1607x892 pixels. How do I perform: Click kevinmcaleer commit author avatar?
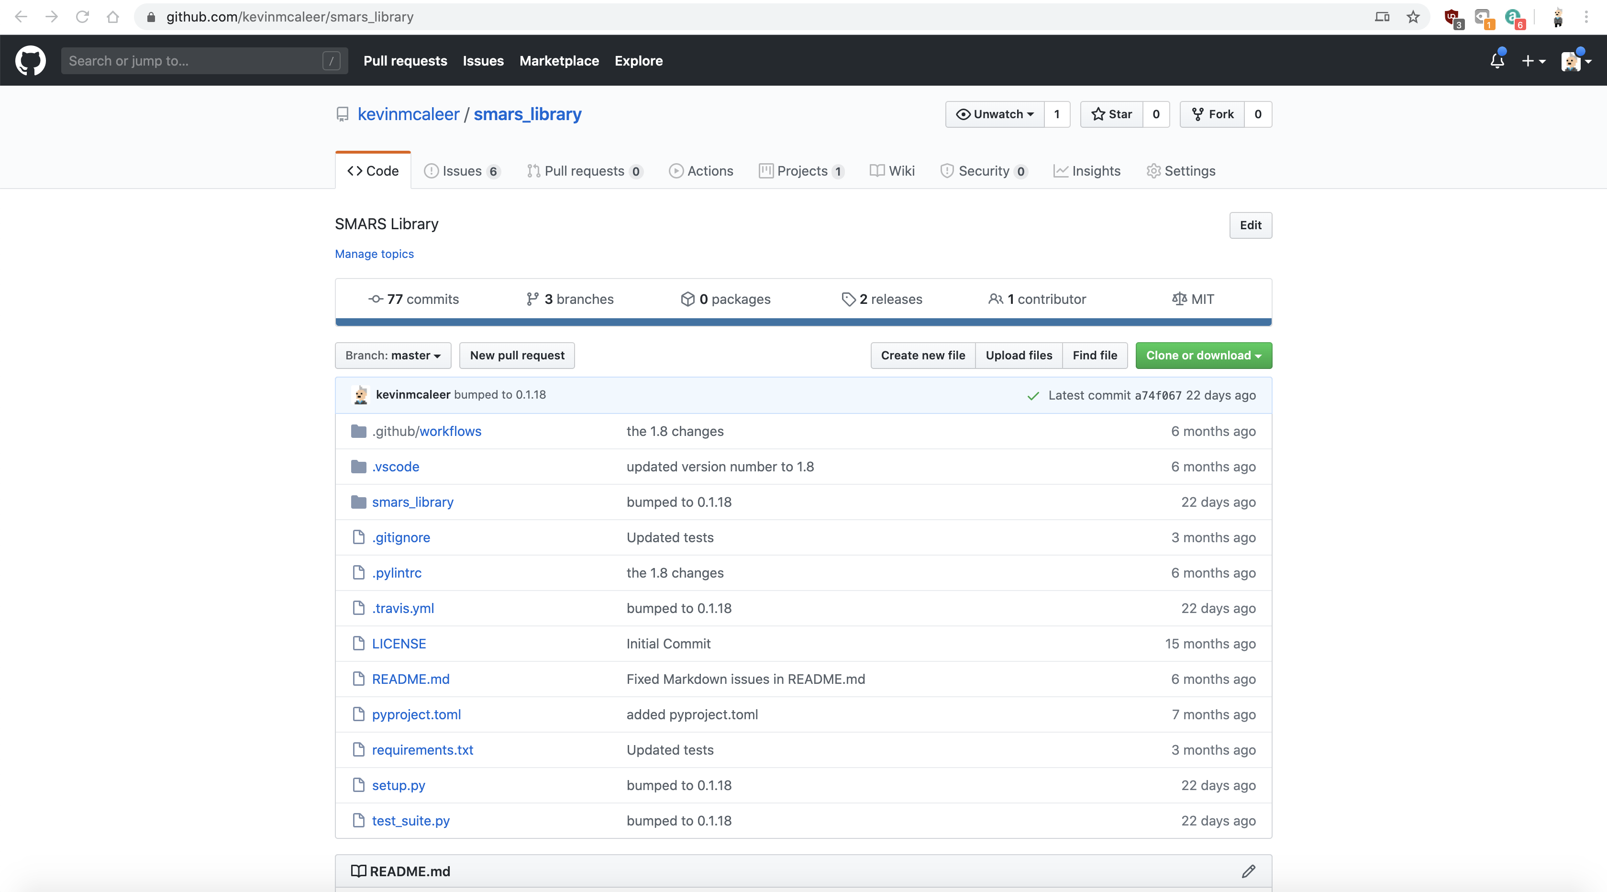coord(361,394)
